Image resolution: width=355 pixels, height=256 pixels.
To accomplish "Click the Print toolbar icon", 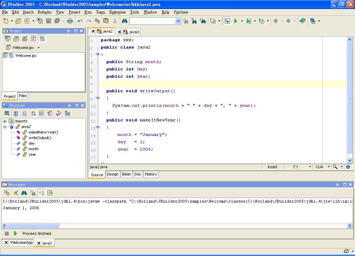I will coord(70,21).
